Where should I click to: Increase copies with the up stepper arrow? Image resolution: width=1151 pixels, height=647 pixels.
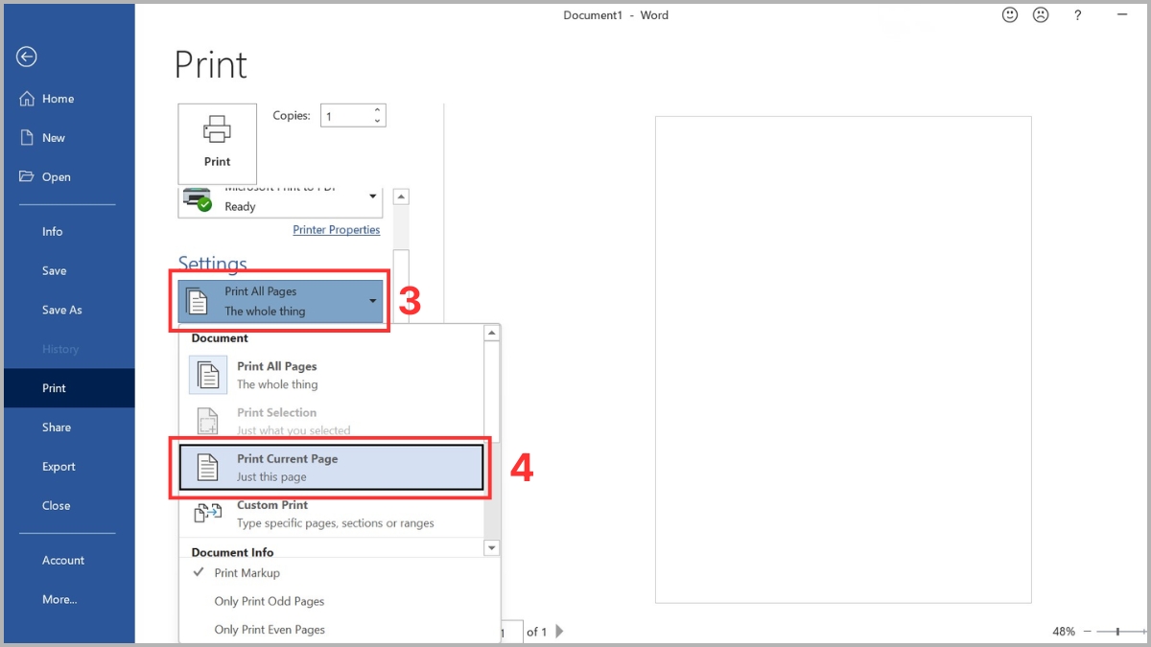pyautogui.click(x=378, y=109)
